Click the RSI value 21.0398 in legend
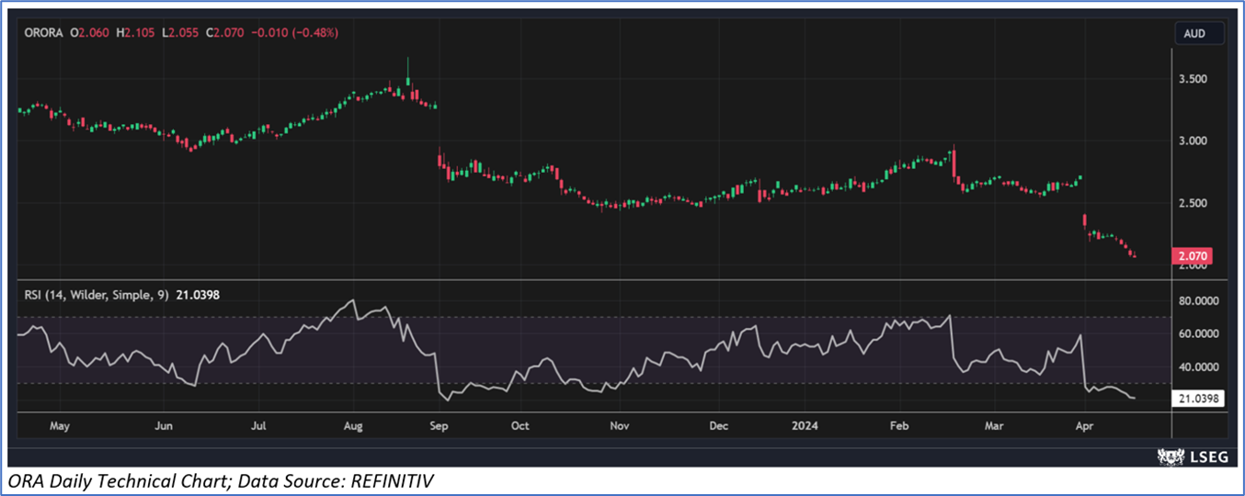The image size is (1245, 496). click(x=196, y=294)
